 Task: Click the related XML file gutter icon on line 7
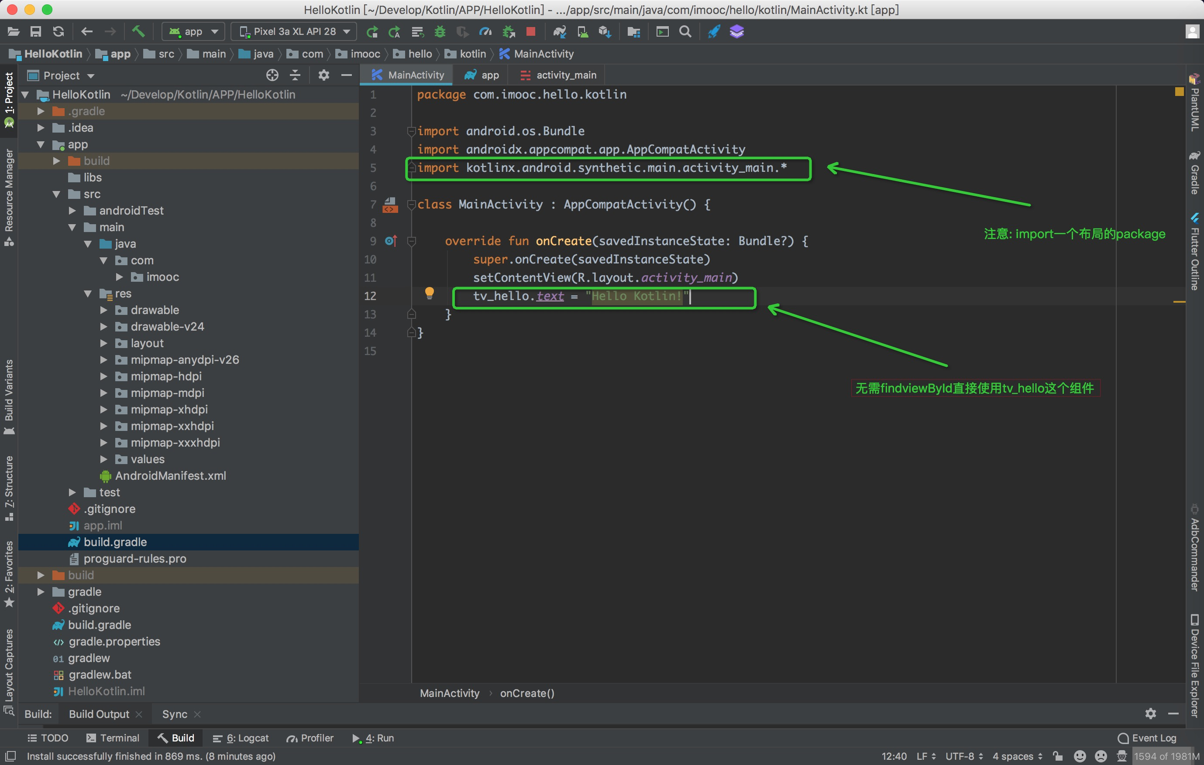pos(390,205)
